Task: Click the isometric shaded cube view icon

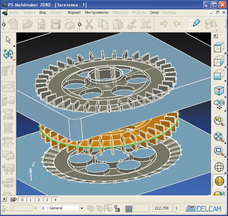Action: click(x=219, y=91)
